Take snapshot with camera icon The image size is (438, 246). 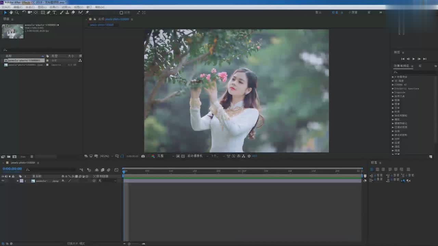click(143, 156)
